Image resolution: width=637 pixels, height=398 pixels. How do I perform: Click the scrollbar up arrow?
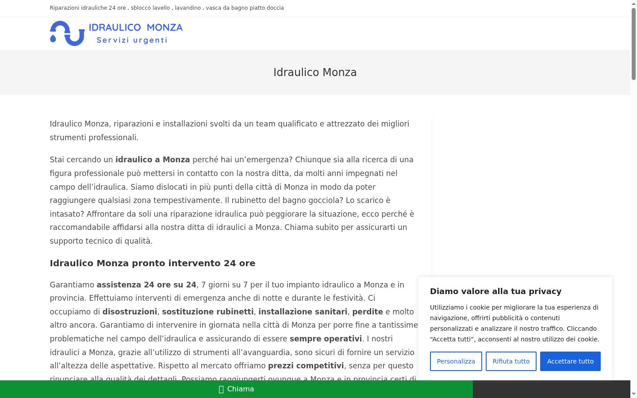coord(633,4)
